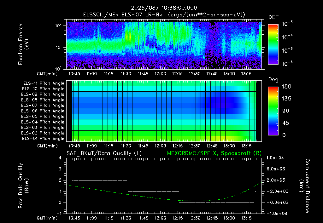The height and width of the screenshot is (223, 323).
Task: Click the 10:45 tick under the spectrogram
Action: click(x=74, y=74)
